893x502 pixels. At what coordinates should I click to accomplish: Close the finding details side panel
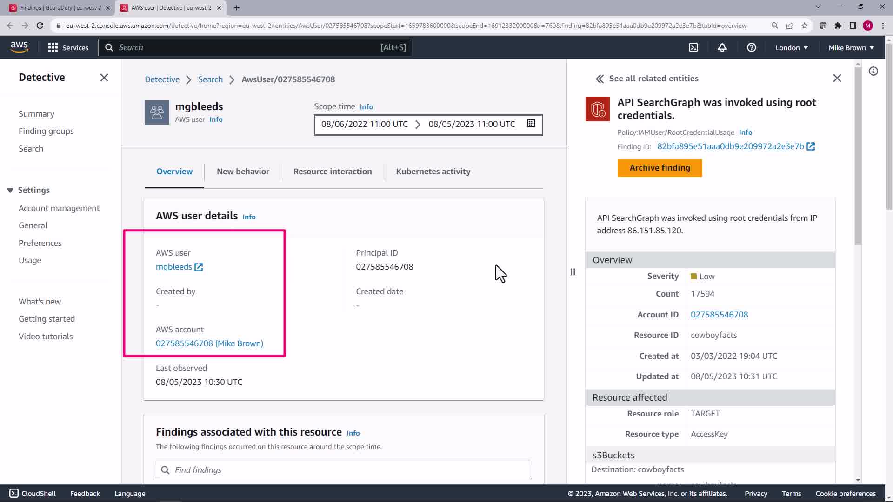[x=837, y=78]
